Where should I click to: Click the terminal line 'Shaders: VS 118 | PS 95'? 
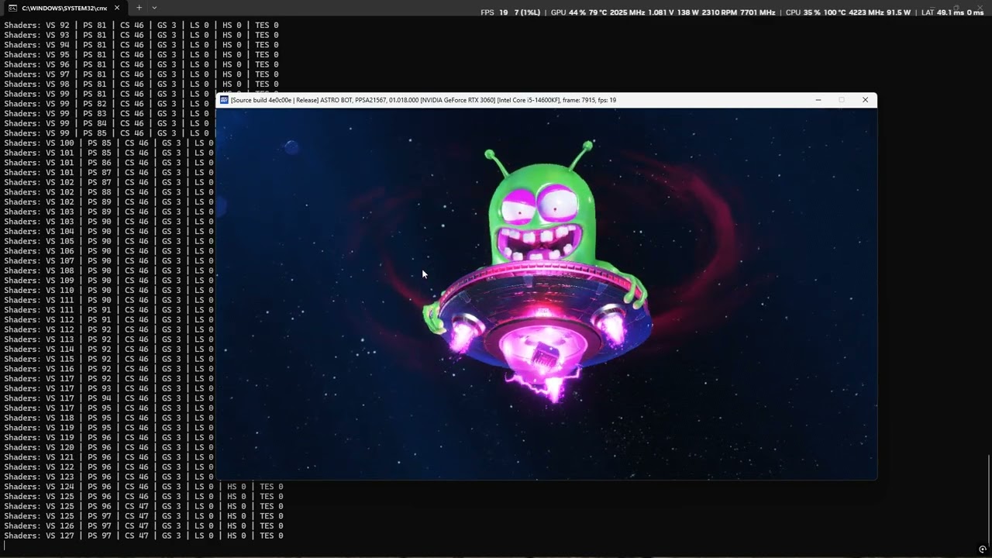108,418
